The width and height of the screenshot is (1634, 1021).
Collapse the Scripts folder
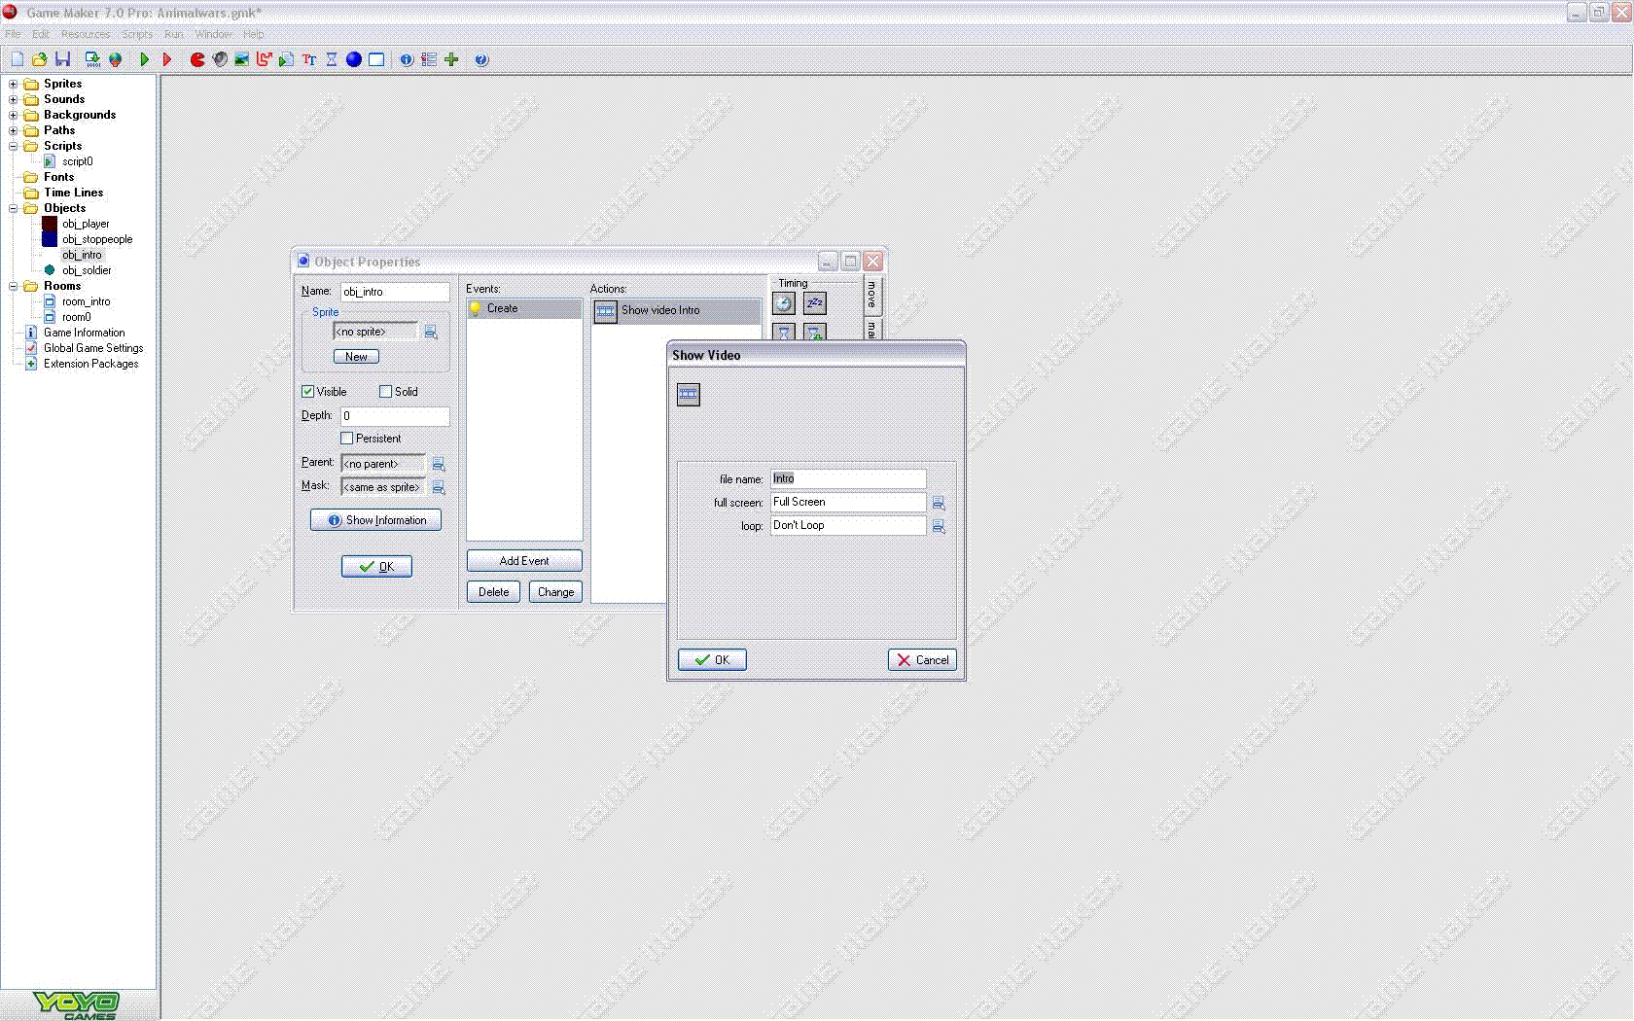14,146
